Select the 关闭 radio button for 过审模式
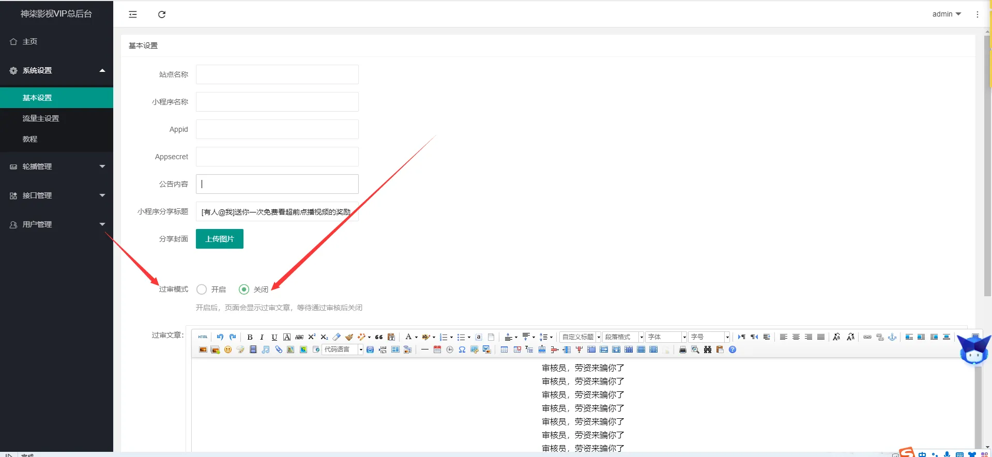The height and width of the screenshot is (457, 992). pyautogui.click(x=244, y=290)
